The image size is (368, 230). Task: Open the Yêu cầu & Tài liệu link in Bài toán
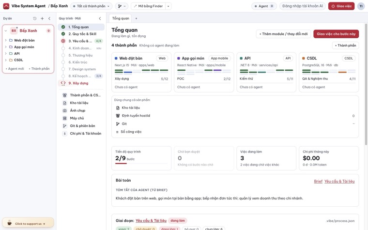click(x=339, y=181)
